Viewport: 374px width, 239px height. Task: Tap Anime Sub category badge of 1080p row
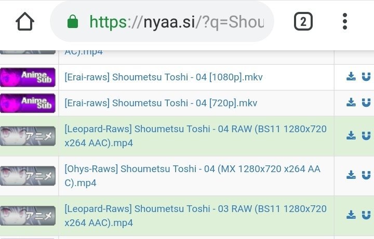28,77
